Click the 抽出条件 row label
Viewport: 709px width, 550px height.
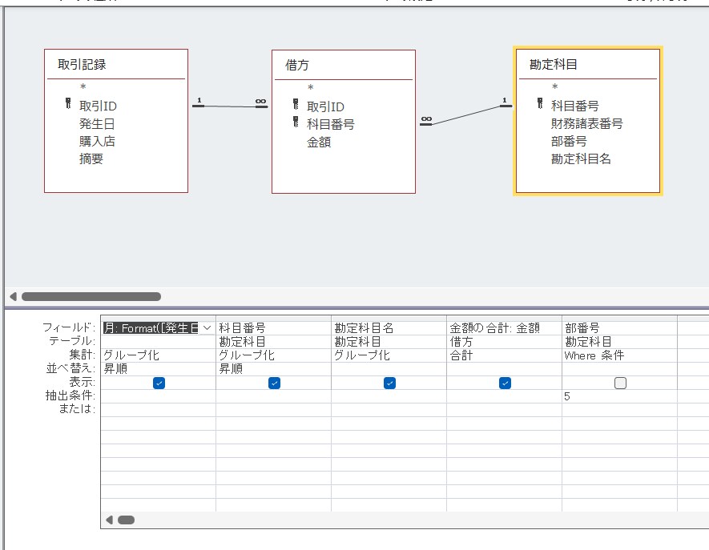click(x=70, y=395)
